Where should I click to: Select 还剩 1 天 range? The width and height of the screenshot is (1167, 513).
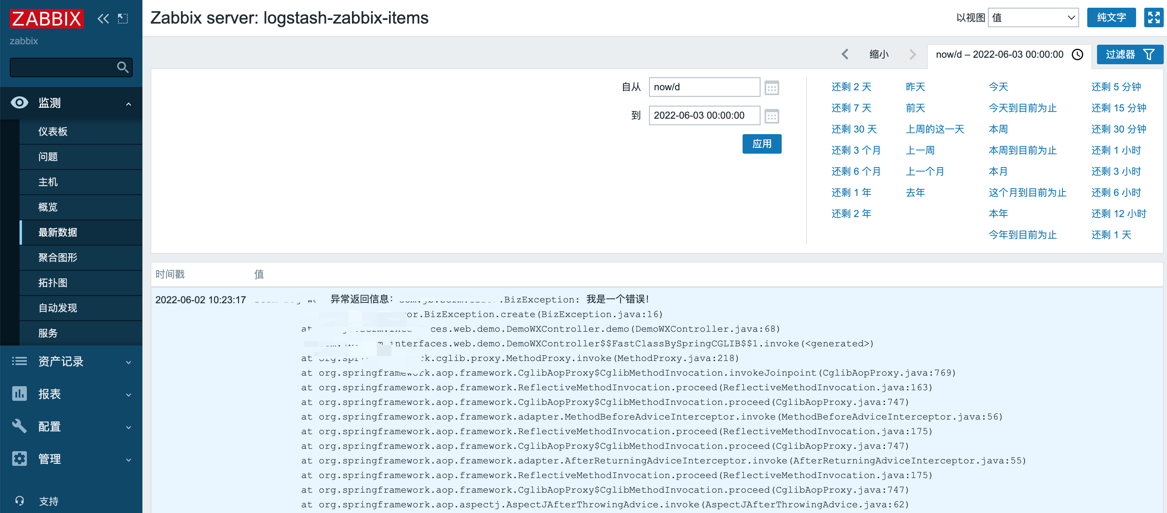pyautogui.click(x=1111, y=235)
